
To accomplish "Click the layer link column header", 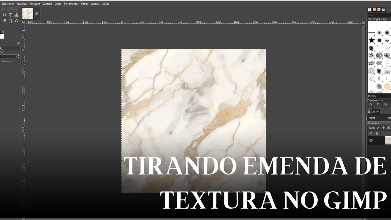I will coord(377,133).
